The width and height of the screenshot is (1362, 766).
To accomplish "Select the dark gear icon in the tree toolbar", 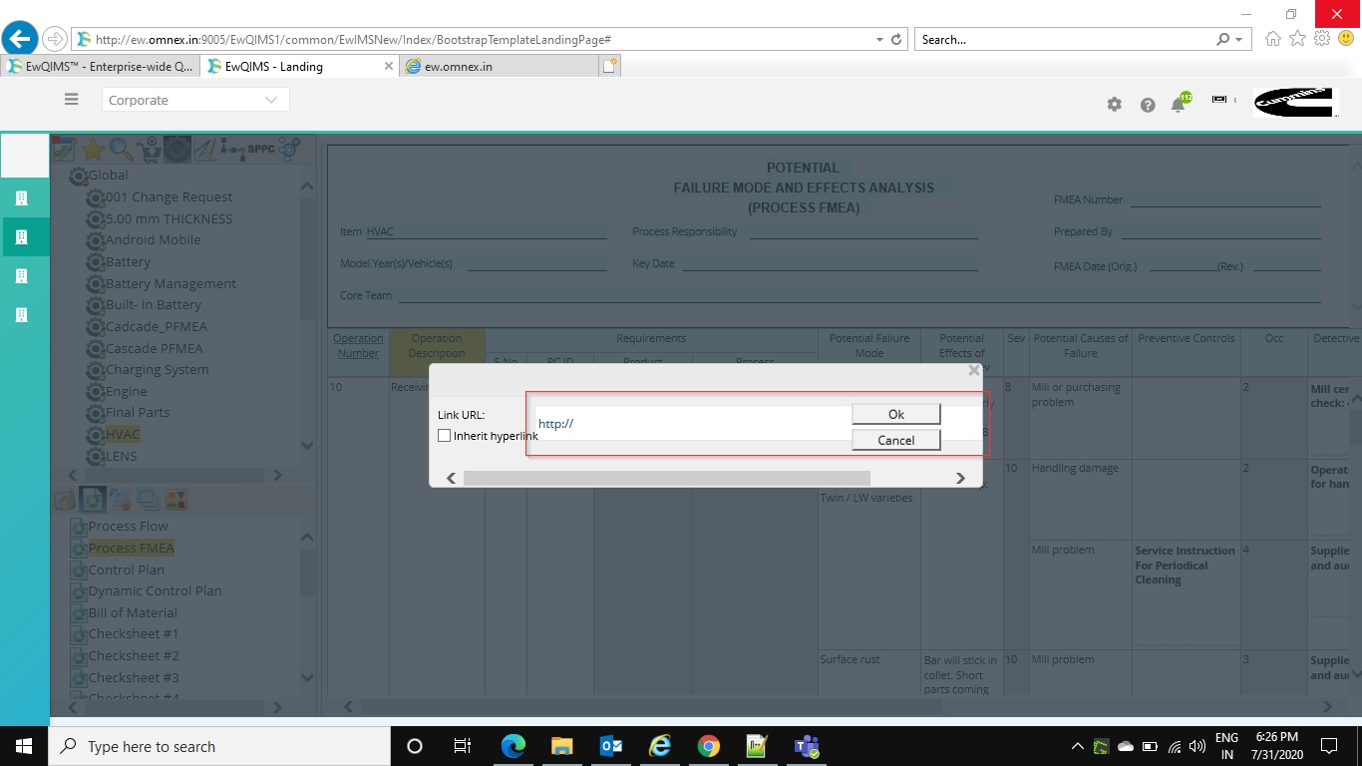I will point(177,150).
